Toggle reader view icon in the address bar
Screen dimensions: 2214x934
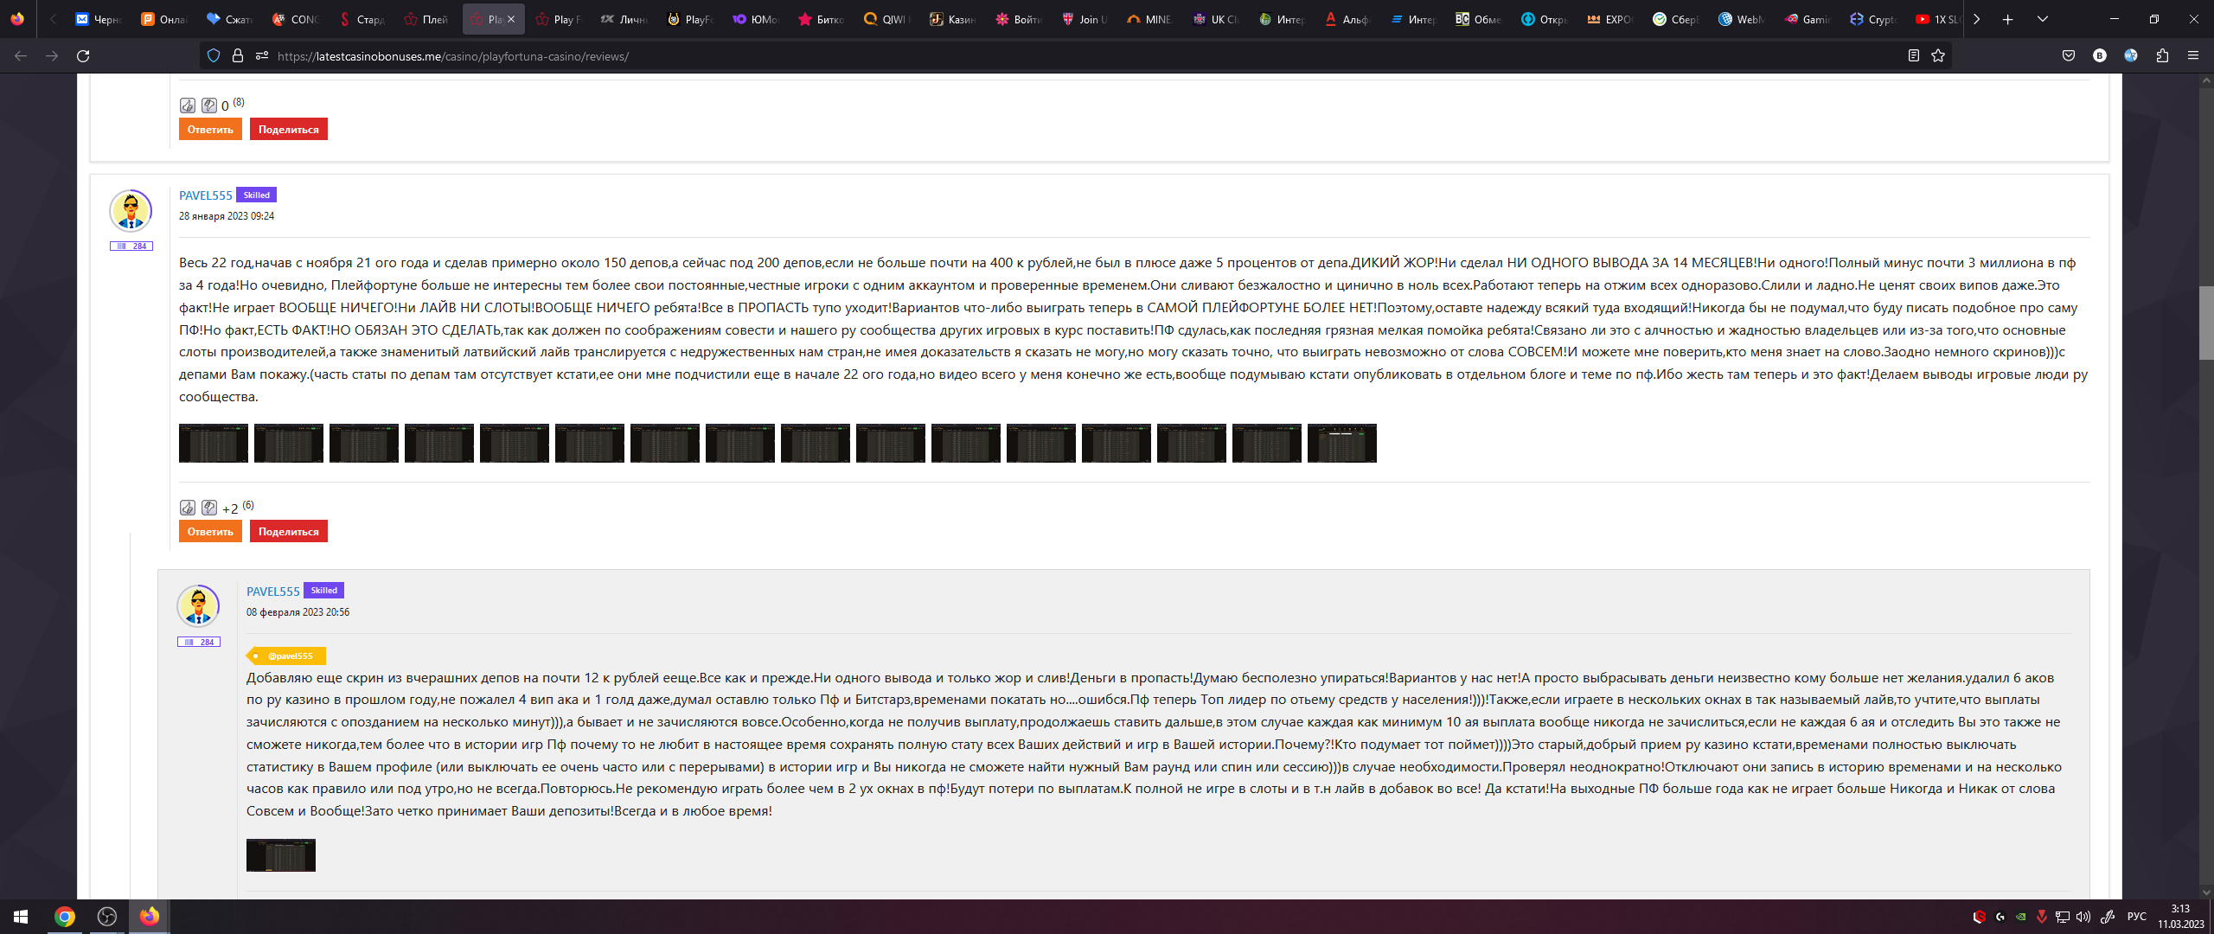click(1914, 56)
